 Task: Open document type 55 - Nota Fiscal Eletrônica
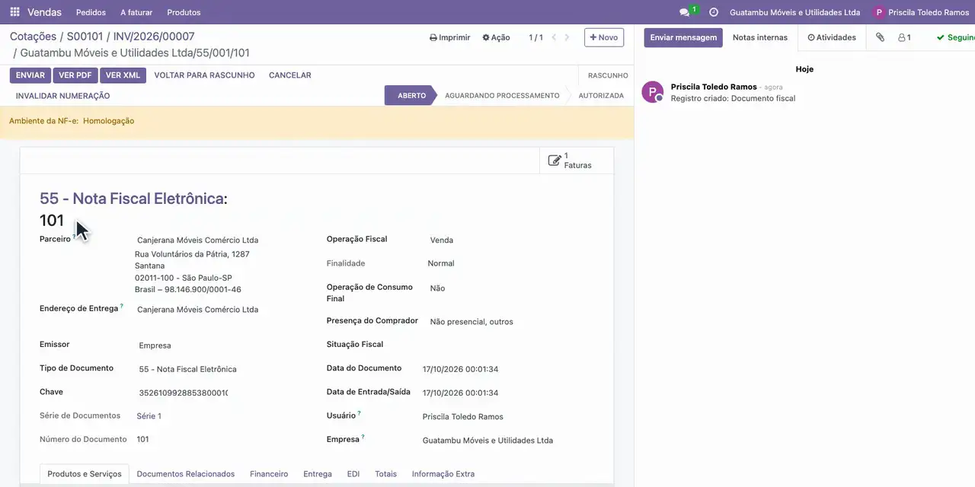coord(187,369)
